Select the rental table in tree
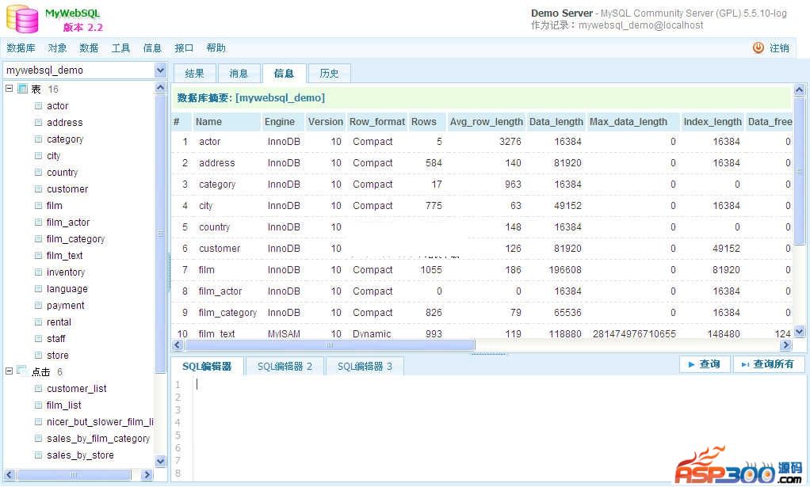Screen dimensions: 810x487 [59, 322]
